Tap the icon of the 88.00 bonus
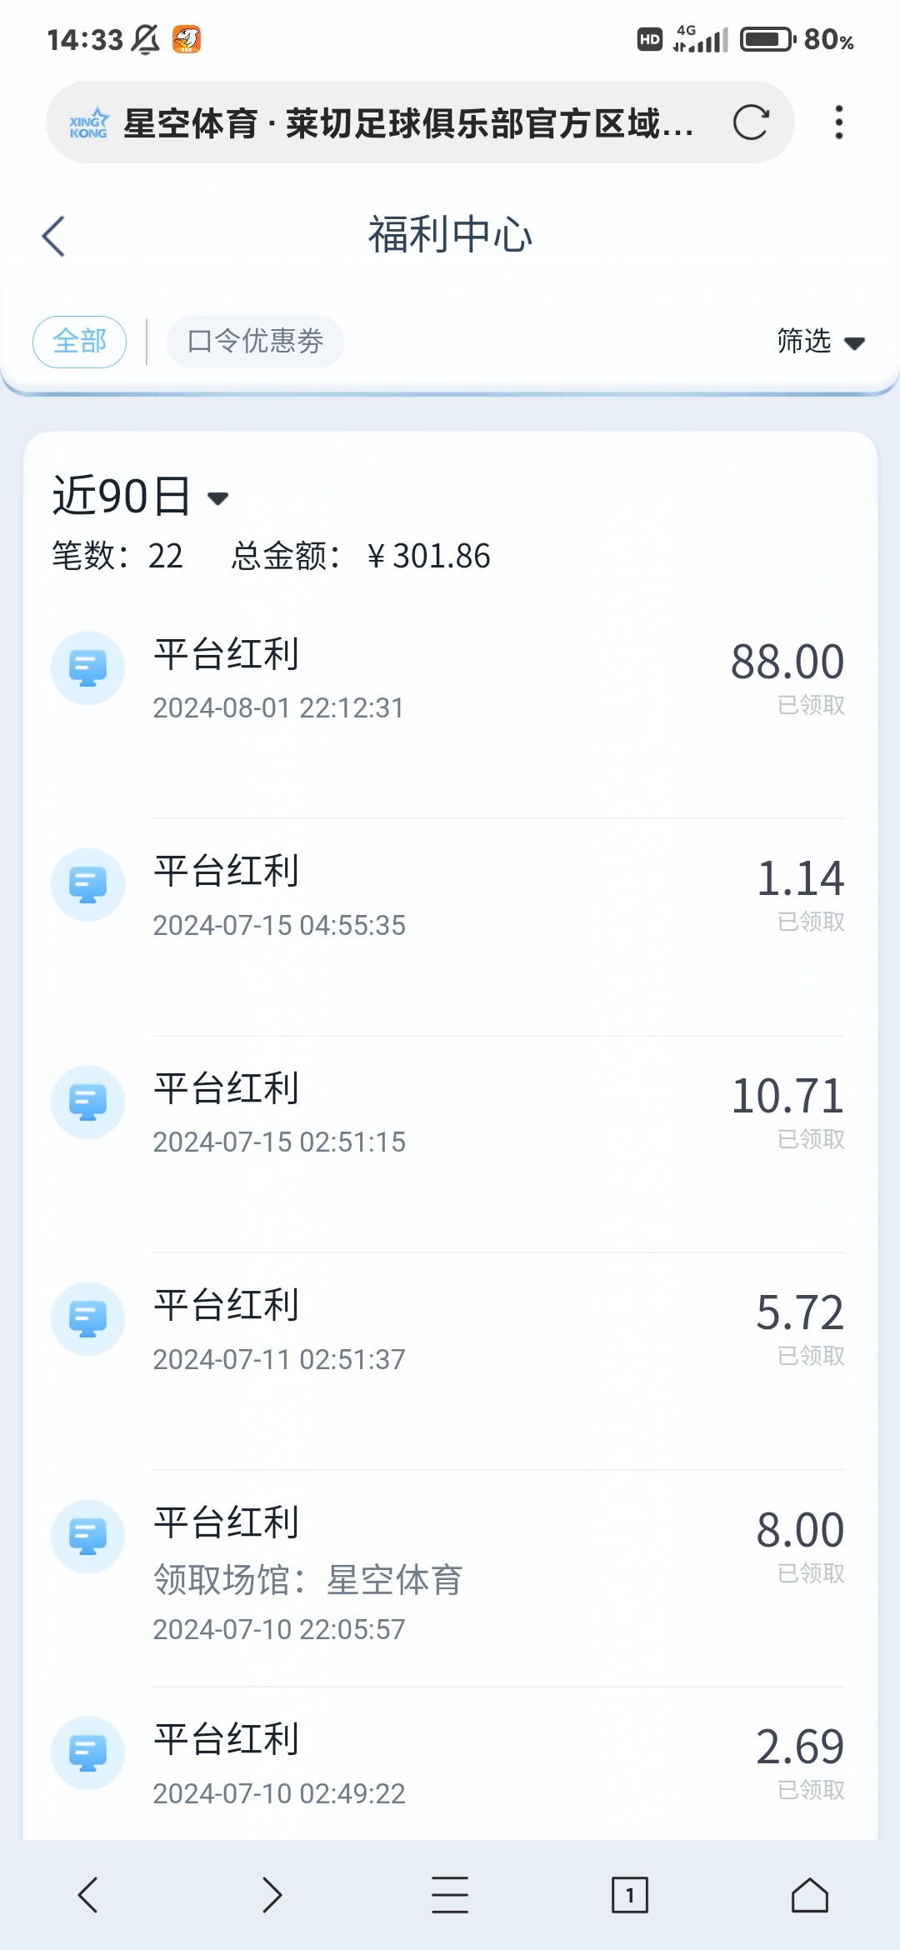900x1950 pixels. point(87,667)
